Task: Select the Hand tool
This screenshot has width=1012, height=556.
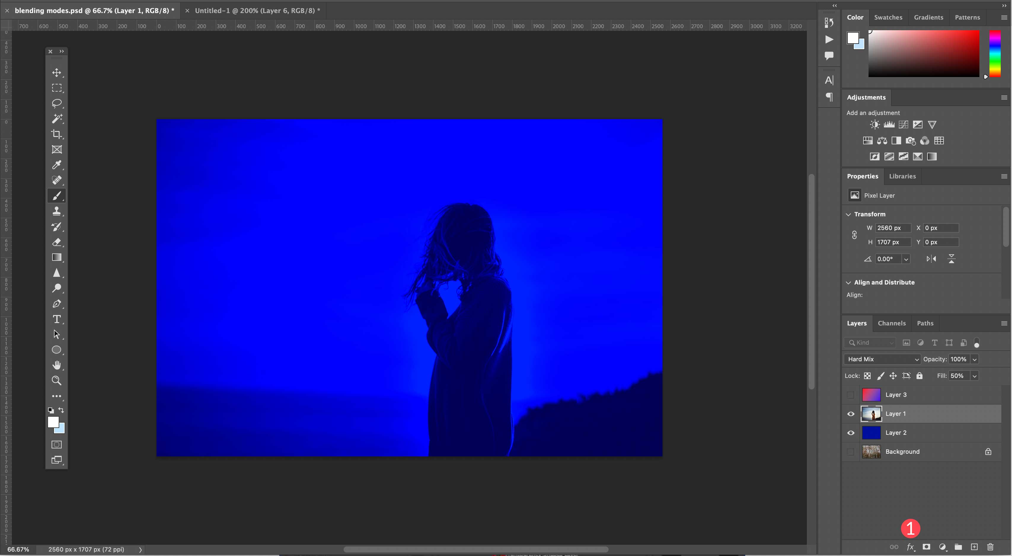Action: pos(57,365)
